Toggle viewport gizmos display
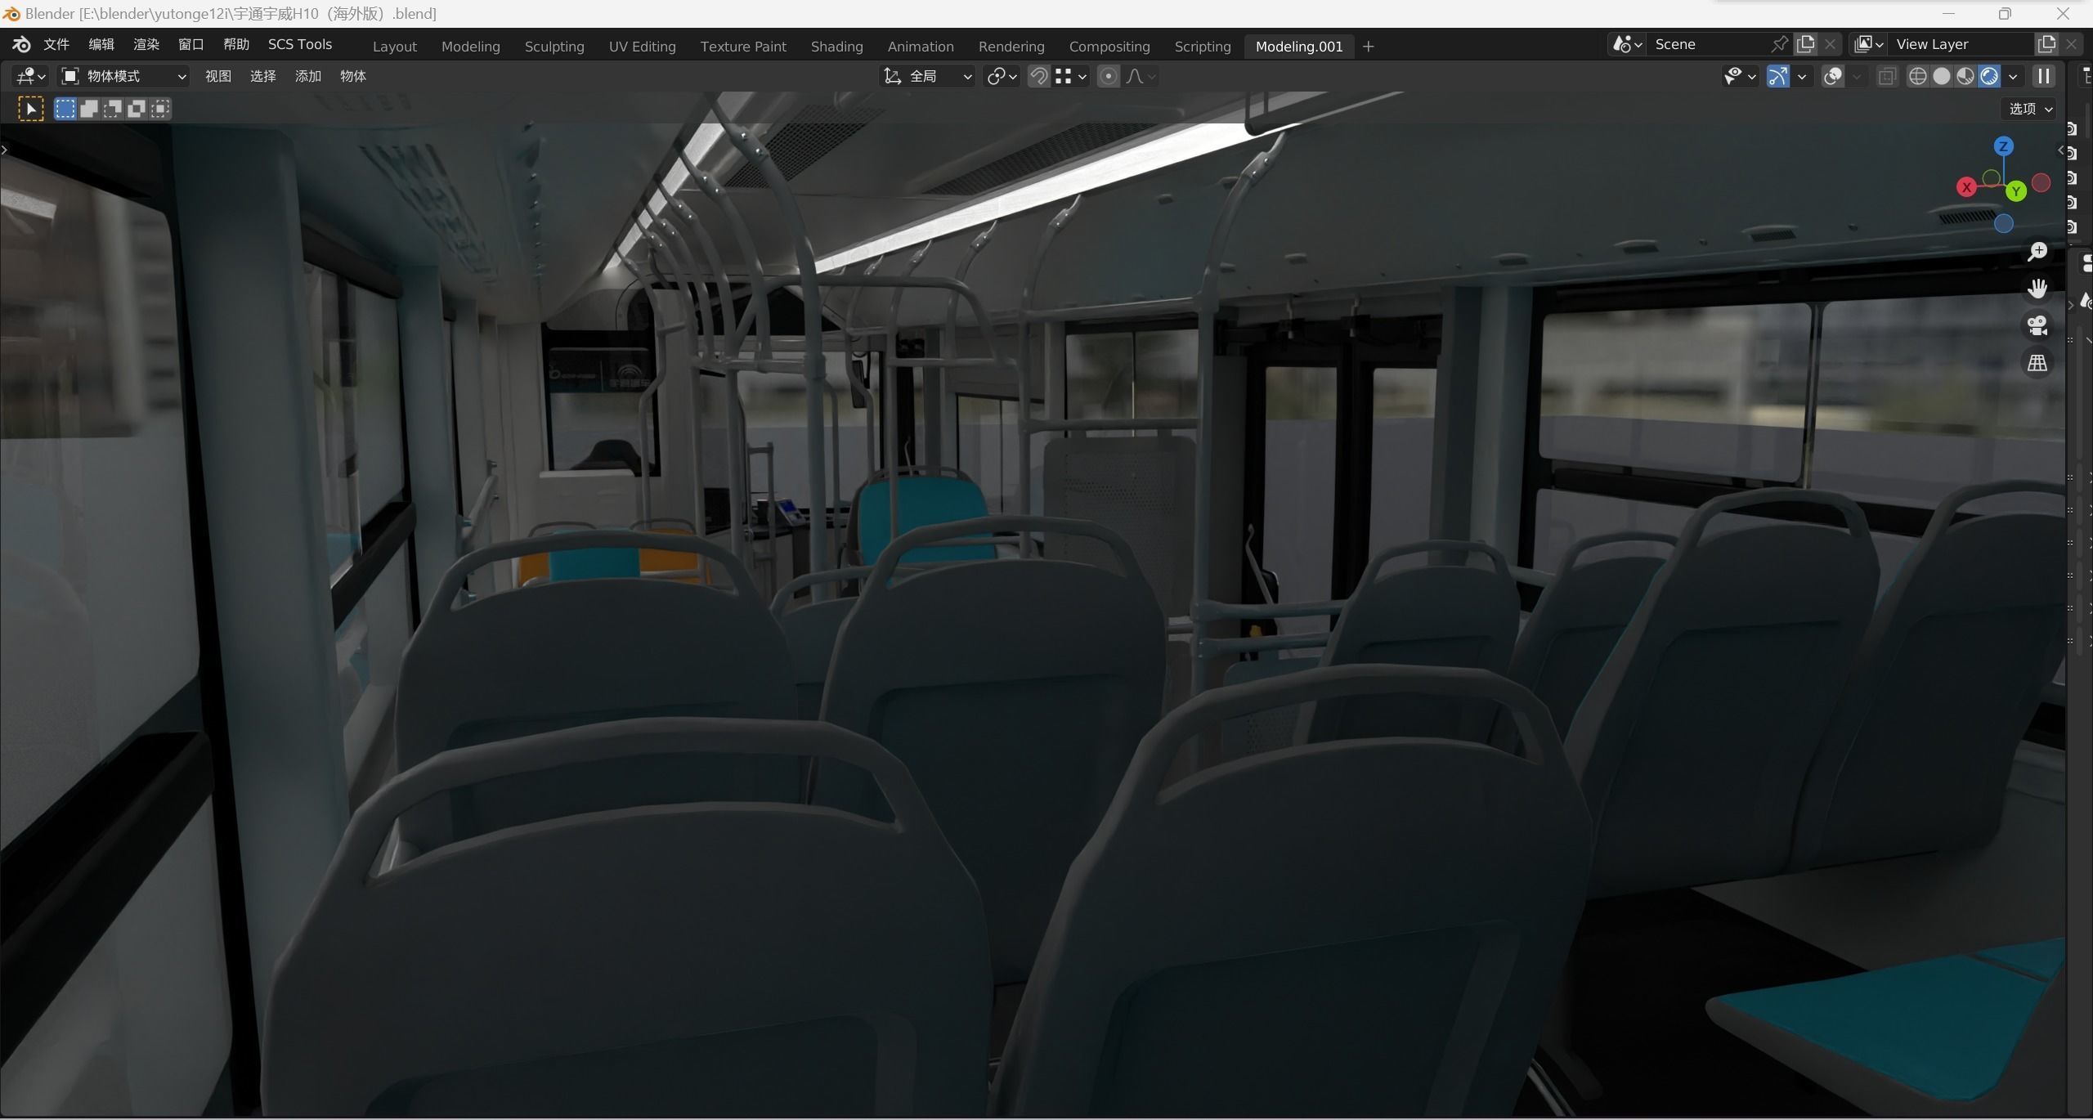The width and height of the screenshot is (2093, 1120). click(x=1777, y=76)
